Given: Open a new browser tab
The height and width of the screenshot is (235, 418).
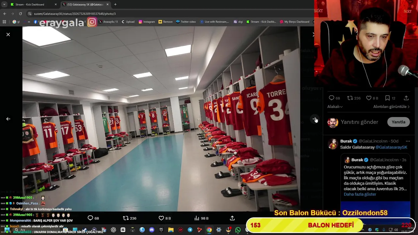Looking at the screenshot, I should (x=115, y=5).
